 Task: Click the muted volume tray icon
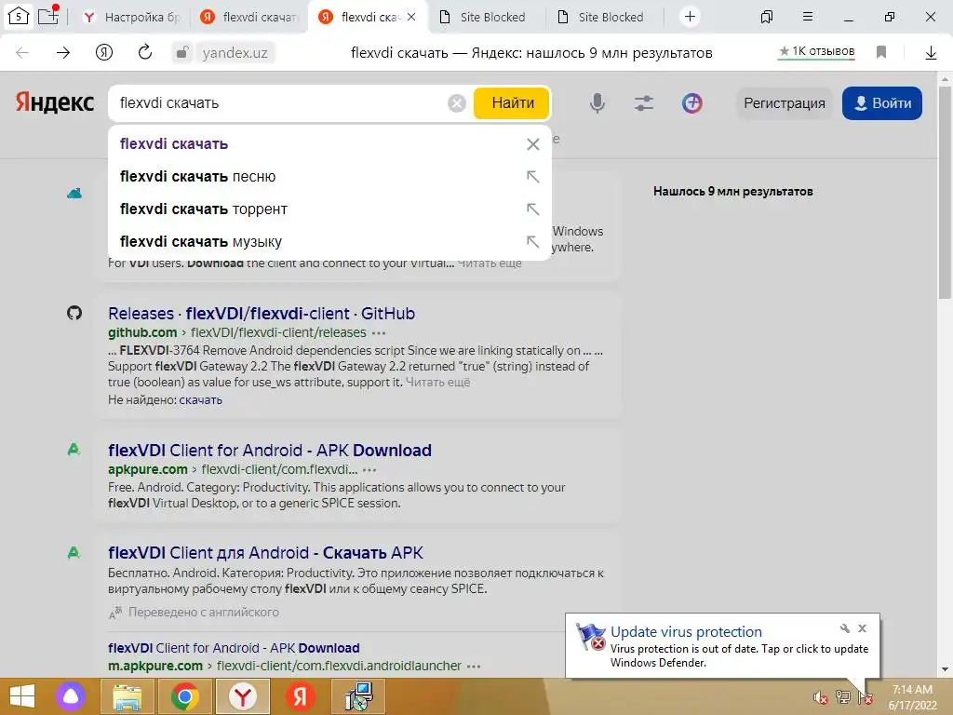[821, 697]
